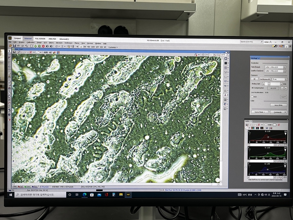Viewport: 293px width, 220px height.
Task: Click the text annotation tool icon
Action: [226, 95]
